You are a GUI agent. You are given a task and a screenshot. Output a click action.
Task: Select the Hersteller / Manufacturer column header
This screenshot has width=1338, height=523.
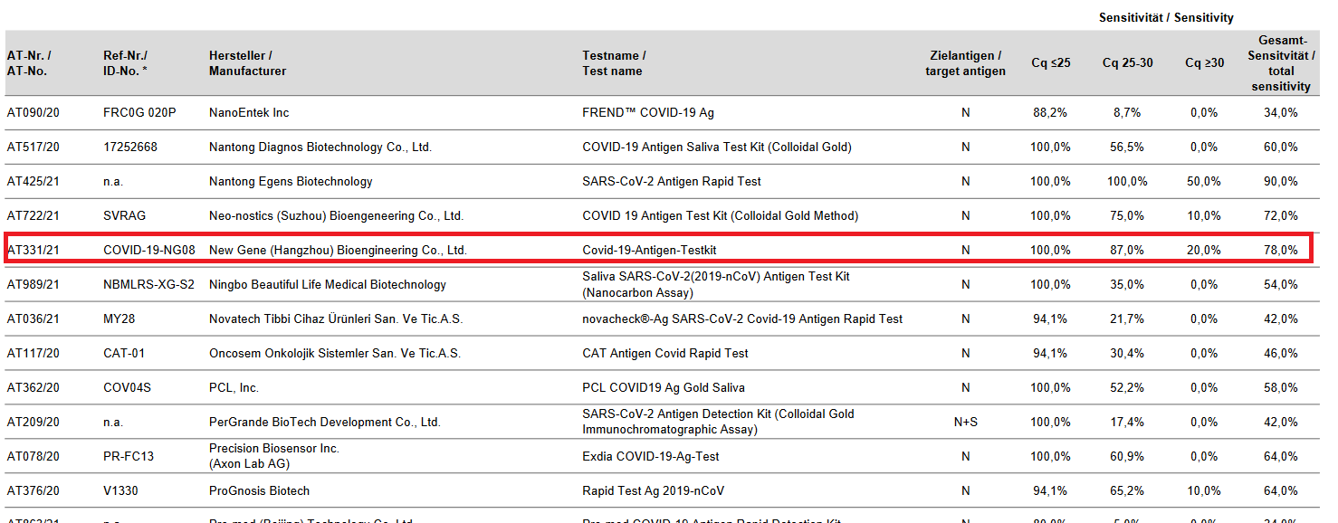click(247, 63)
